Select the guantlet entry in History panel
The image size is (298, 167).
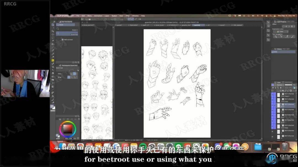click(x=283, y=52)
